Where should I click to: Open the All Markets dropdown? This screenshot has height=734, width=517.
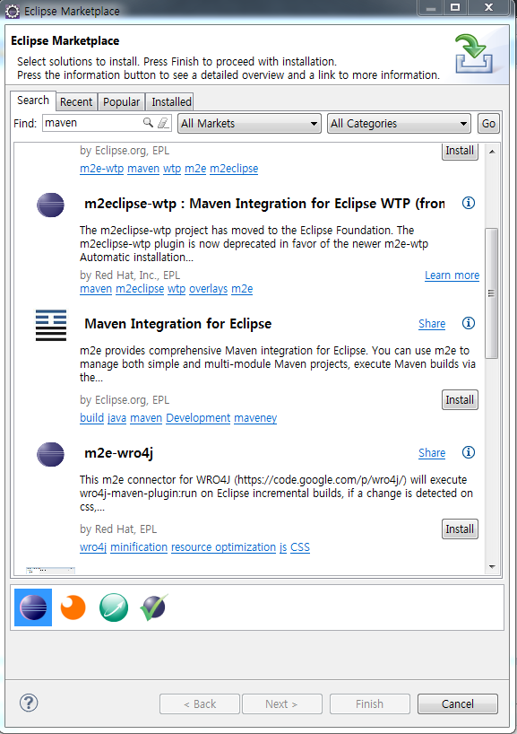pyautogui.click(x=249, y=124)
